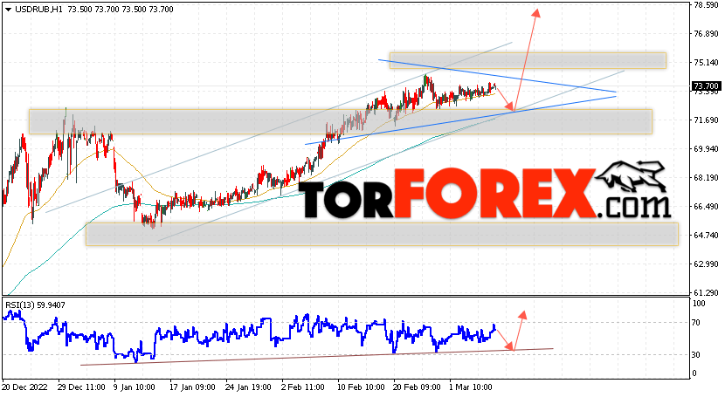725x397 pixels.
Task: Click price axis value 75.140
Action: [707, 62]
